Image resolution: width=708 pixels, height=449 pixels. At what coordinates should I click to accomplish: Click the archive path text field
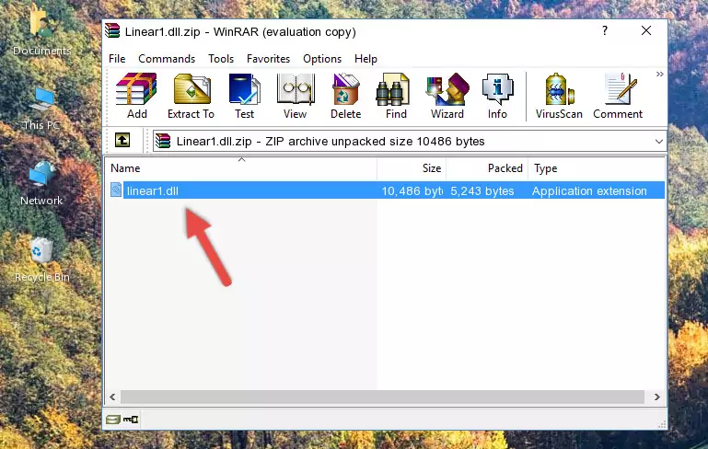402,142
